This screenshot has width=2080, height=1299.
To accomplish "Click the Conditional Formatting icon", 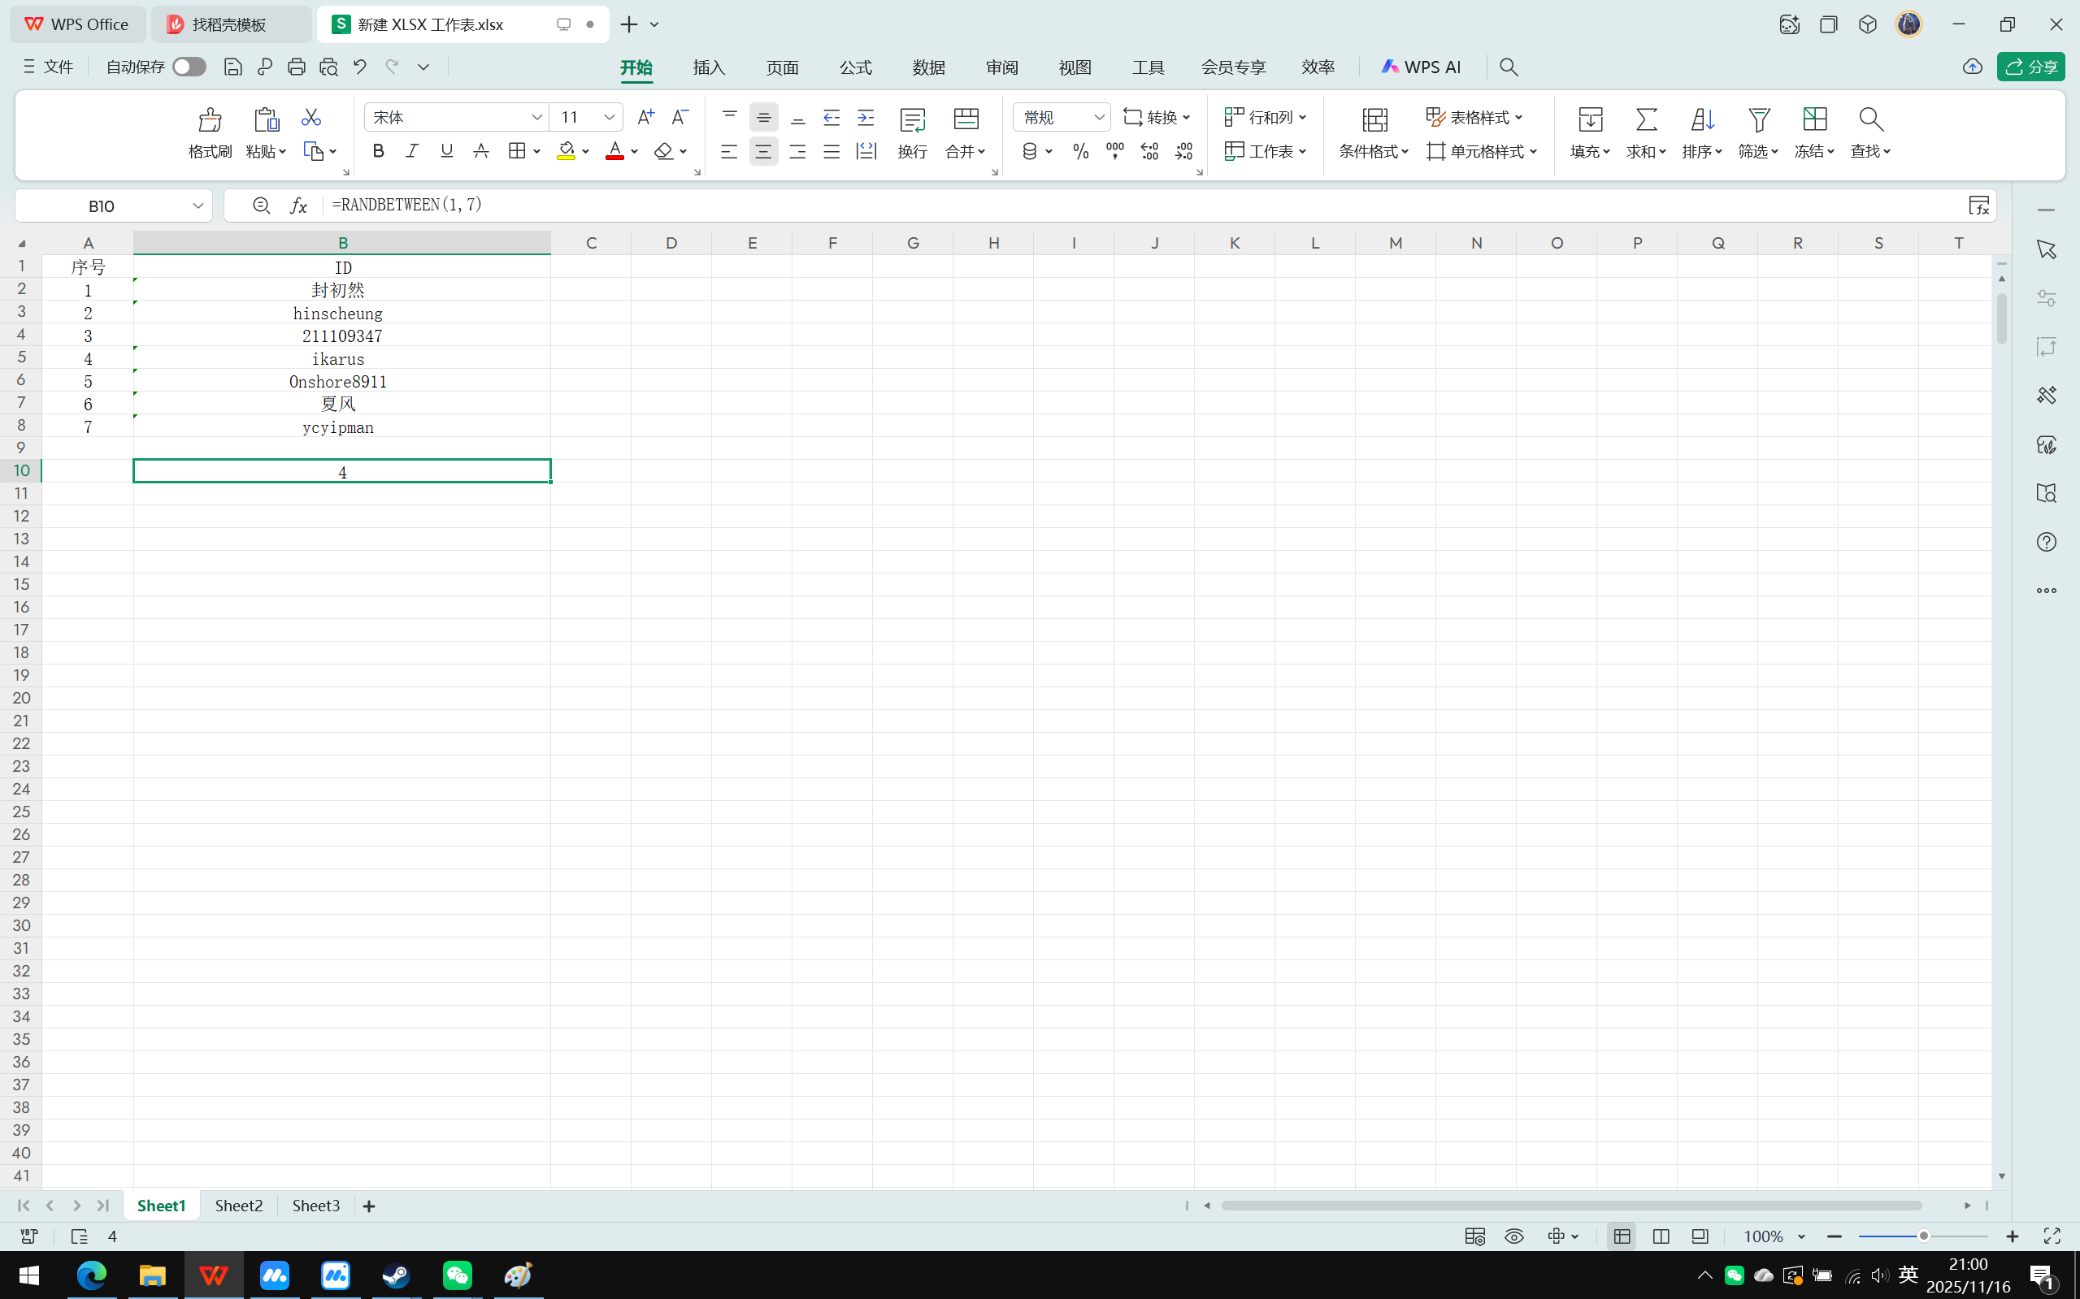I will (x=1374, y=120).
